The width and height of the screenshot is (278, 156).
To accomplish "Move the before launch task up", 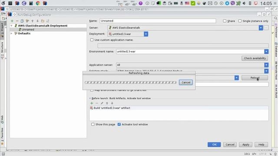I will [107, 103].
